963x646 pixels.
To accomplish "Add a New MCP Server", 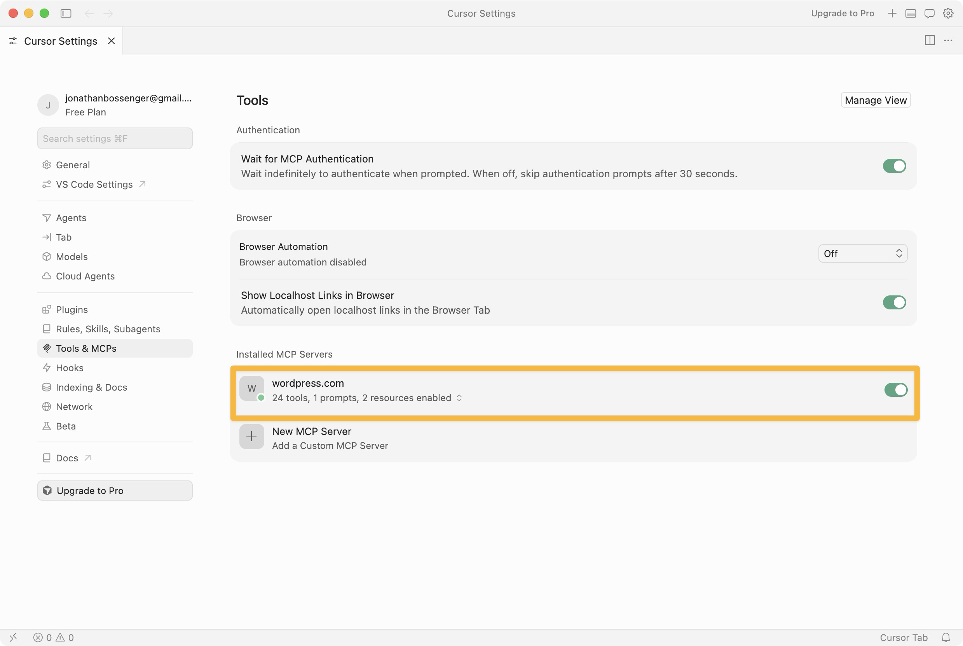I will pos(573,438).
